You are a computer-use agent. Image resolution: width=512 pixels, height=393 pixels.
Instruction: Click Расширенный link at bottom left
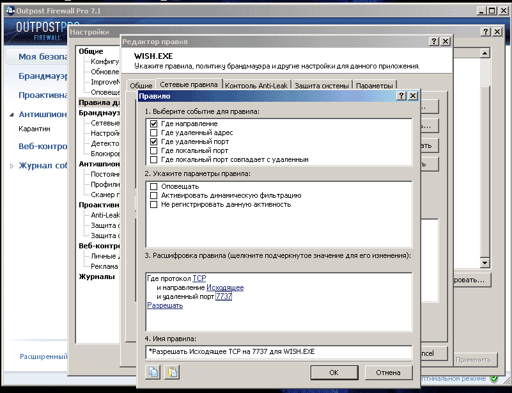point(43,357)
